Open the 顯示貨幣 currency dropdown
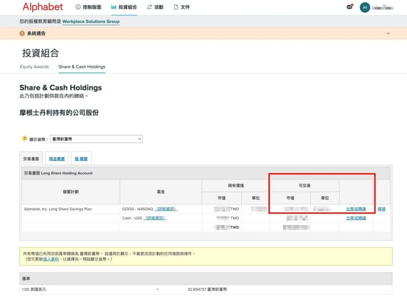 point(96,139)
